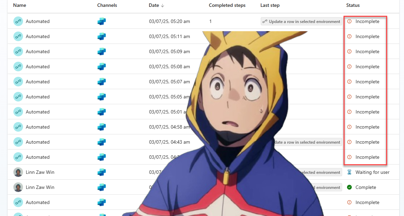Click the Automated flow icon in the 05:07 am row
The height and width of the screenshot is (216, 404).
18,82
